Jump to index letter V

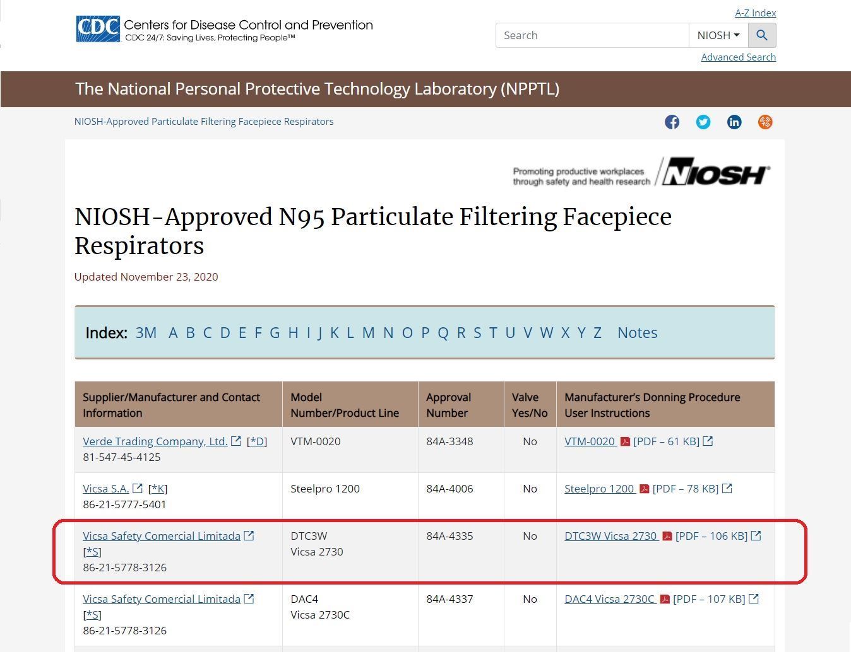click(528, 333)
